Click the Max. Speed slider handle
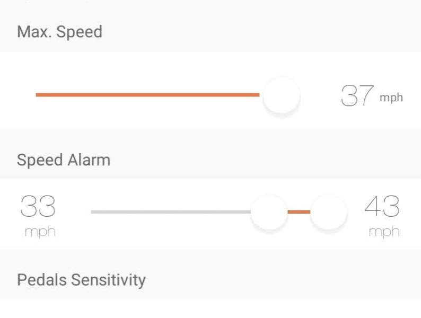The width and height of the screenshot is (421, 318). click(x=282, y=95)
